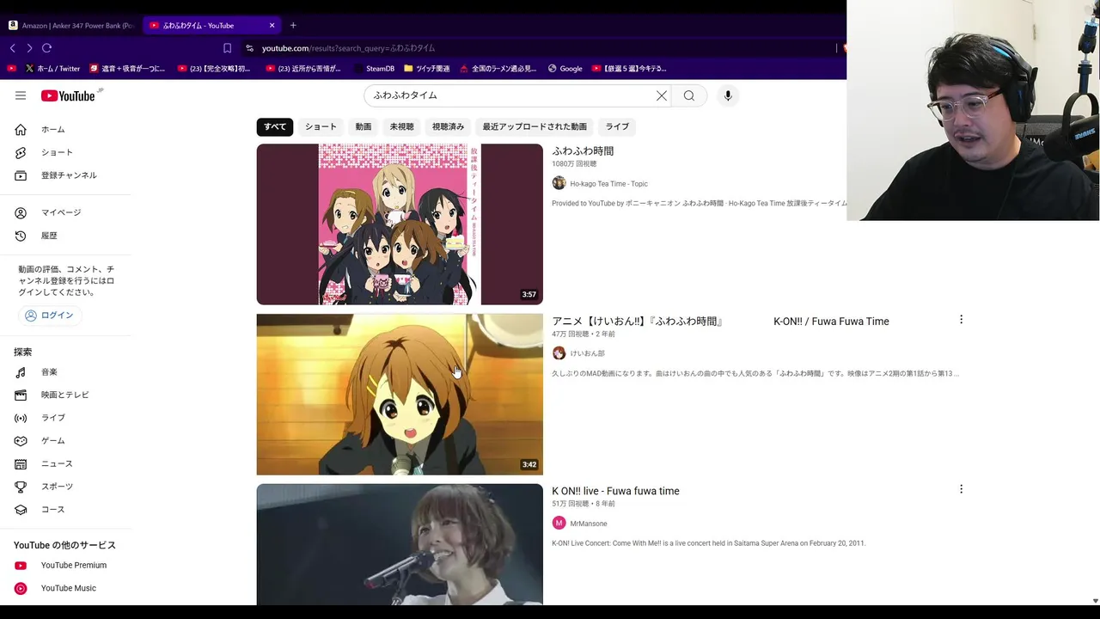1100x619 pixels.
Task: Click the page scrollbar down arrow
Action: [x=1095, y=601]
